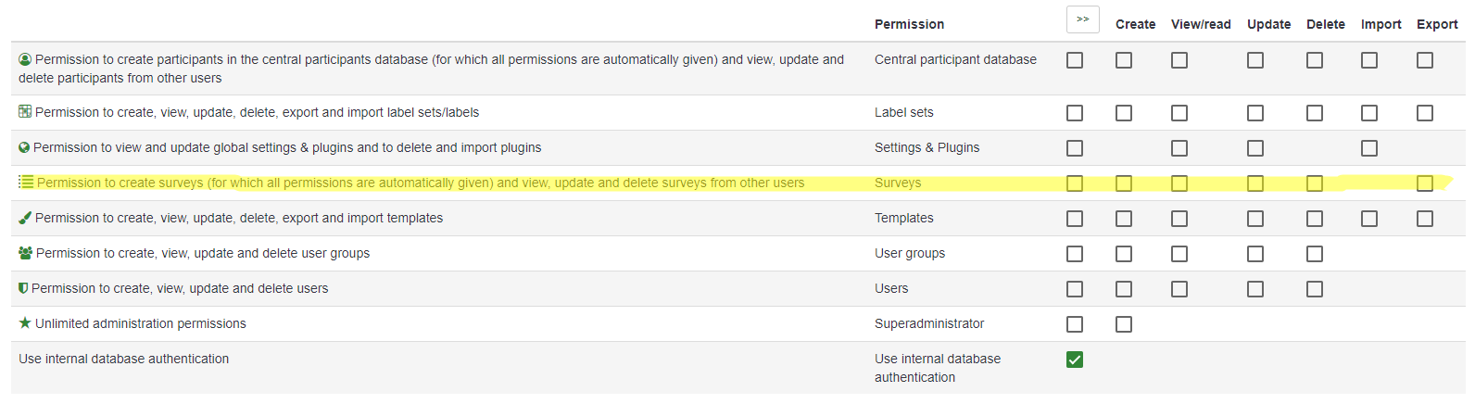The width and height of the screenshot is (1475, 404).
Task: Toggle all permissions for Central participant database
Action: click(1075, 60)
